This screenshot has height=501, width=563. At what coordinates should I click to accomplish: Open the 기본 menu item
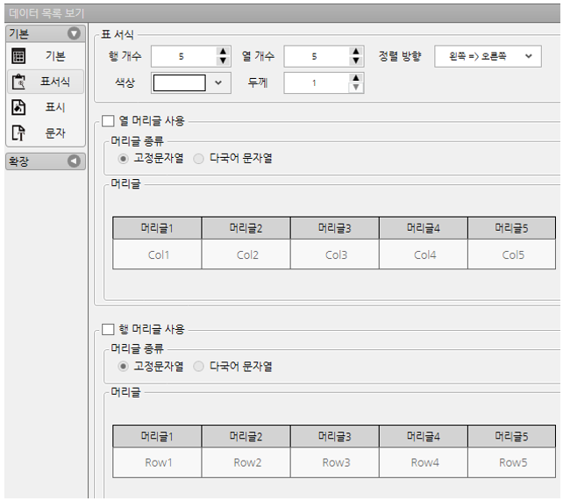point(46,56)
